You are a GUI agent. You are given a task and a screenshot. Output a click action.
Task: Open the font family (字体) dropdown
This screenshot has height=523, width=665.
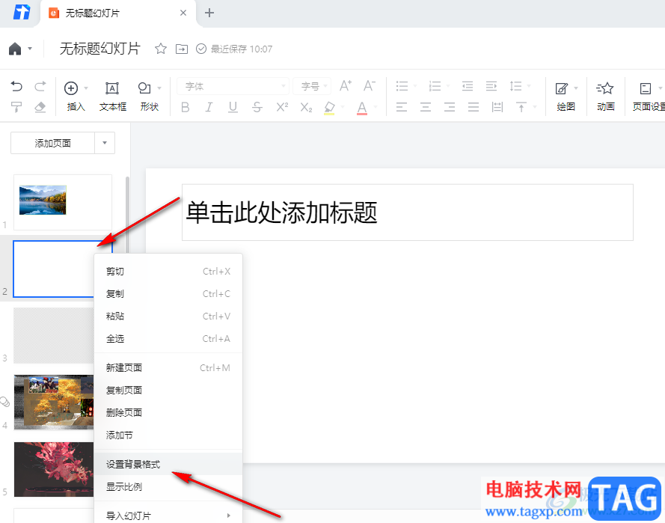pyautogui.click(x=233, y=87)
